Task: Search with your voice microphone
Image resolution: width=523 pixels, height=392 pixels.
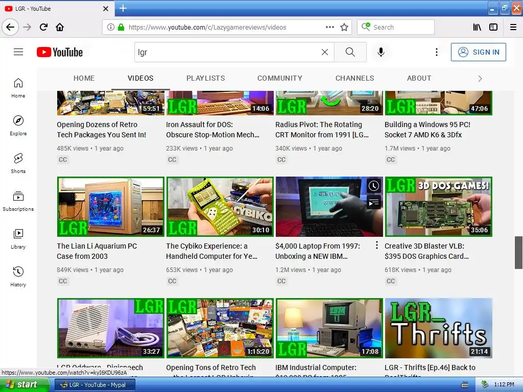Action: tap(381, 52)
